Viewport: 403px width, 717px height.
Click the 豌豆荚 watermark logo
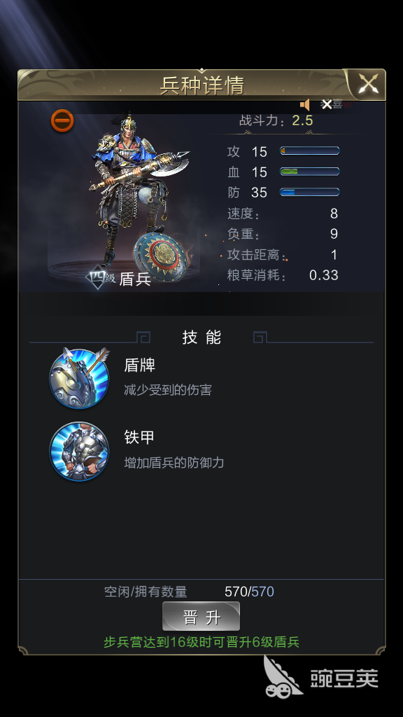pyautogui.click(x=321, y=678)
